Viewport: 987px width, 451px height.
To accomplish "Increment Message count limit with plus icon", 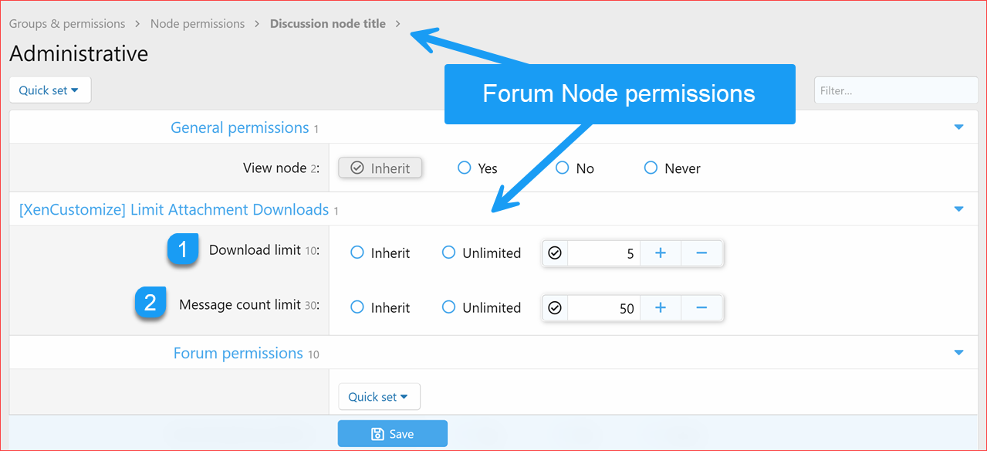I will pos(661,307).
